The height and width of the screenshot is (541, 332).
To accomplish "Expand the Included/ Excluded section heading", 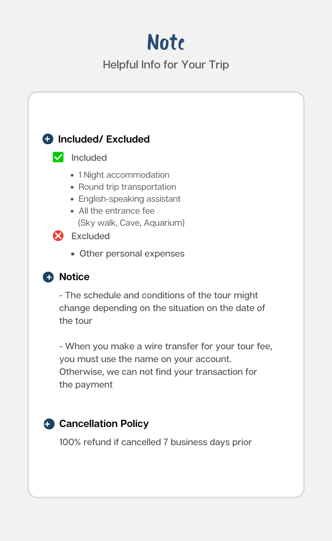I will pyautogui.click(x=103, y=139).
